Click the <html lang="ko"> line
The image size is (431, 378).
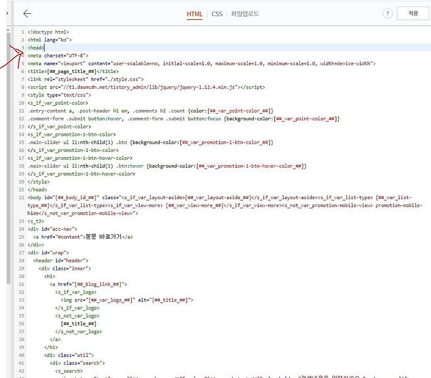50,40
